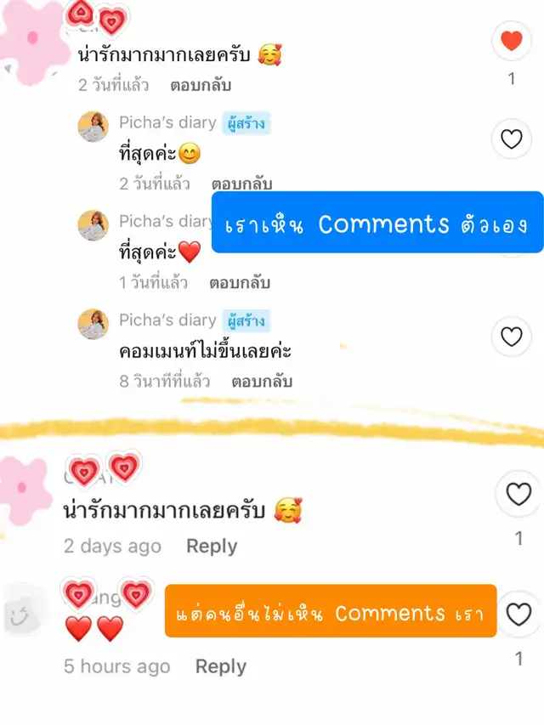
Task: Open Picha's diary avatar on the red-heart reply
Action: coord(93,225)
